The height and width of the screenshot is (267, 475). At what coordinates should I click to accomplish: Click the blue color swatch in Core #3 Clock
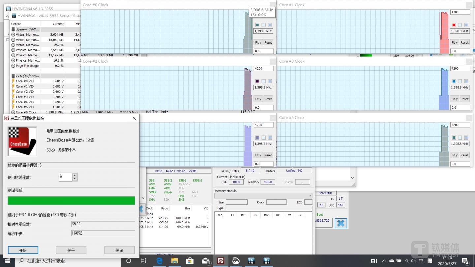click(454, 81)
